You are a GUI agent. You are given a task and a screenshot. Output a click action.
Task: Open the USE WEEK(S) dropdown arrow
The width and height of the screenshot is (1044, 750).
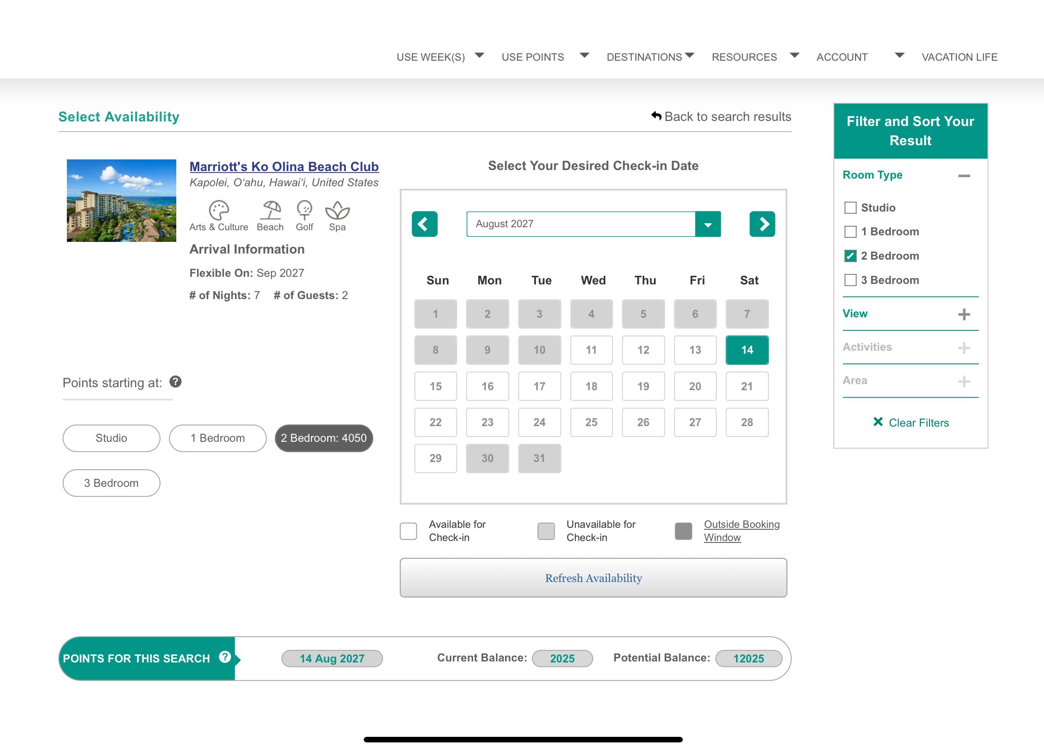pyautogui.click(x=479, y=55)
